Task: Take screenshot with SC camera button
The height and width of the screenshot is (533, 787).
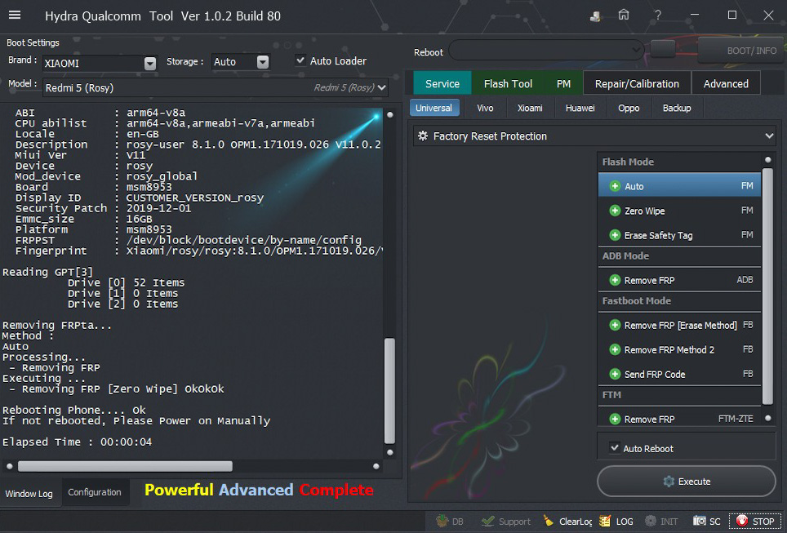Action: point(706,521)
